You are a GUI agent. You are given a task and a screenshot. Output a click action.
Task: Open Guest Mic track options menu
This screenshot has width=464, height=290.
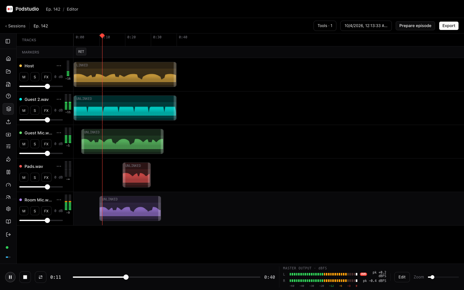pos(59,133)
